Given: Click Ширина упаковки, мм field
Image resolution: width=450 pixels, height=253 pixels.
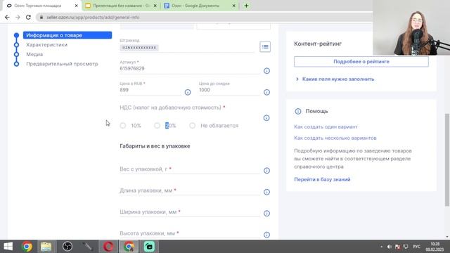Looking at the screenshot, I should click(x=189, y=212).
